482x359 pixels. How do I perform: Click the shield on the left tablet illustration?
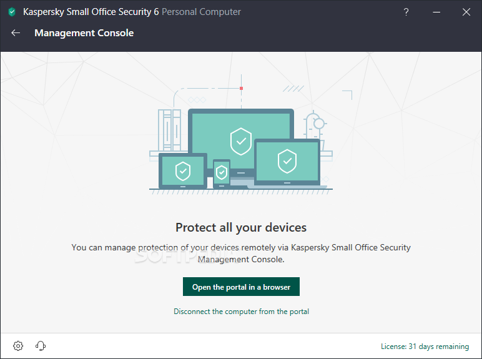183,171
